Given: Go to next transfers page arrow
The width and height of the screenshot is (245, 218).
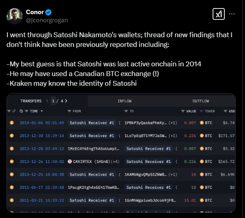Looking at the screenshot, I should coord(66,101).
